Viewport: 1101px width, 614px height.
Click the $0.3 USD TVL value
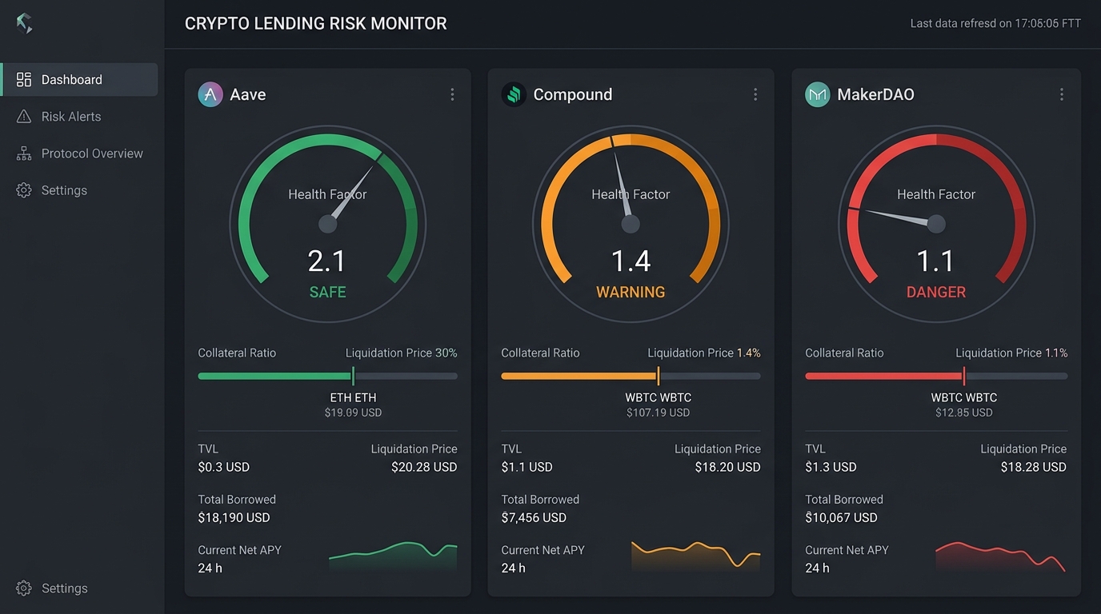point(224,467)
